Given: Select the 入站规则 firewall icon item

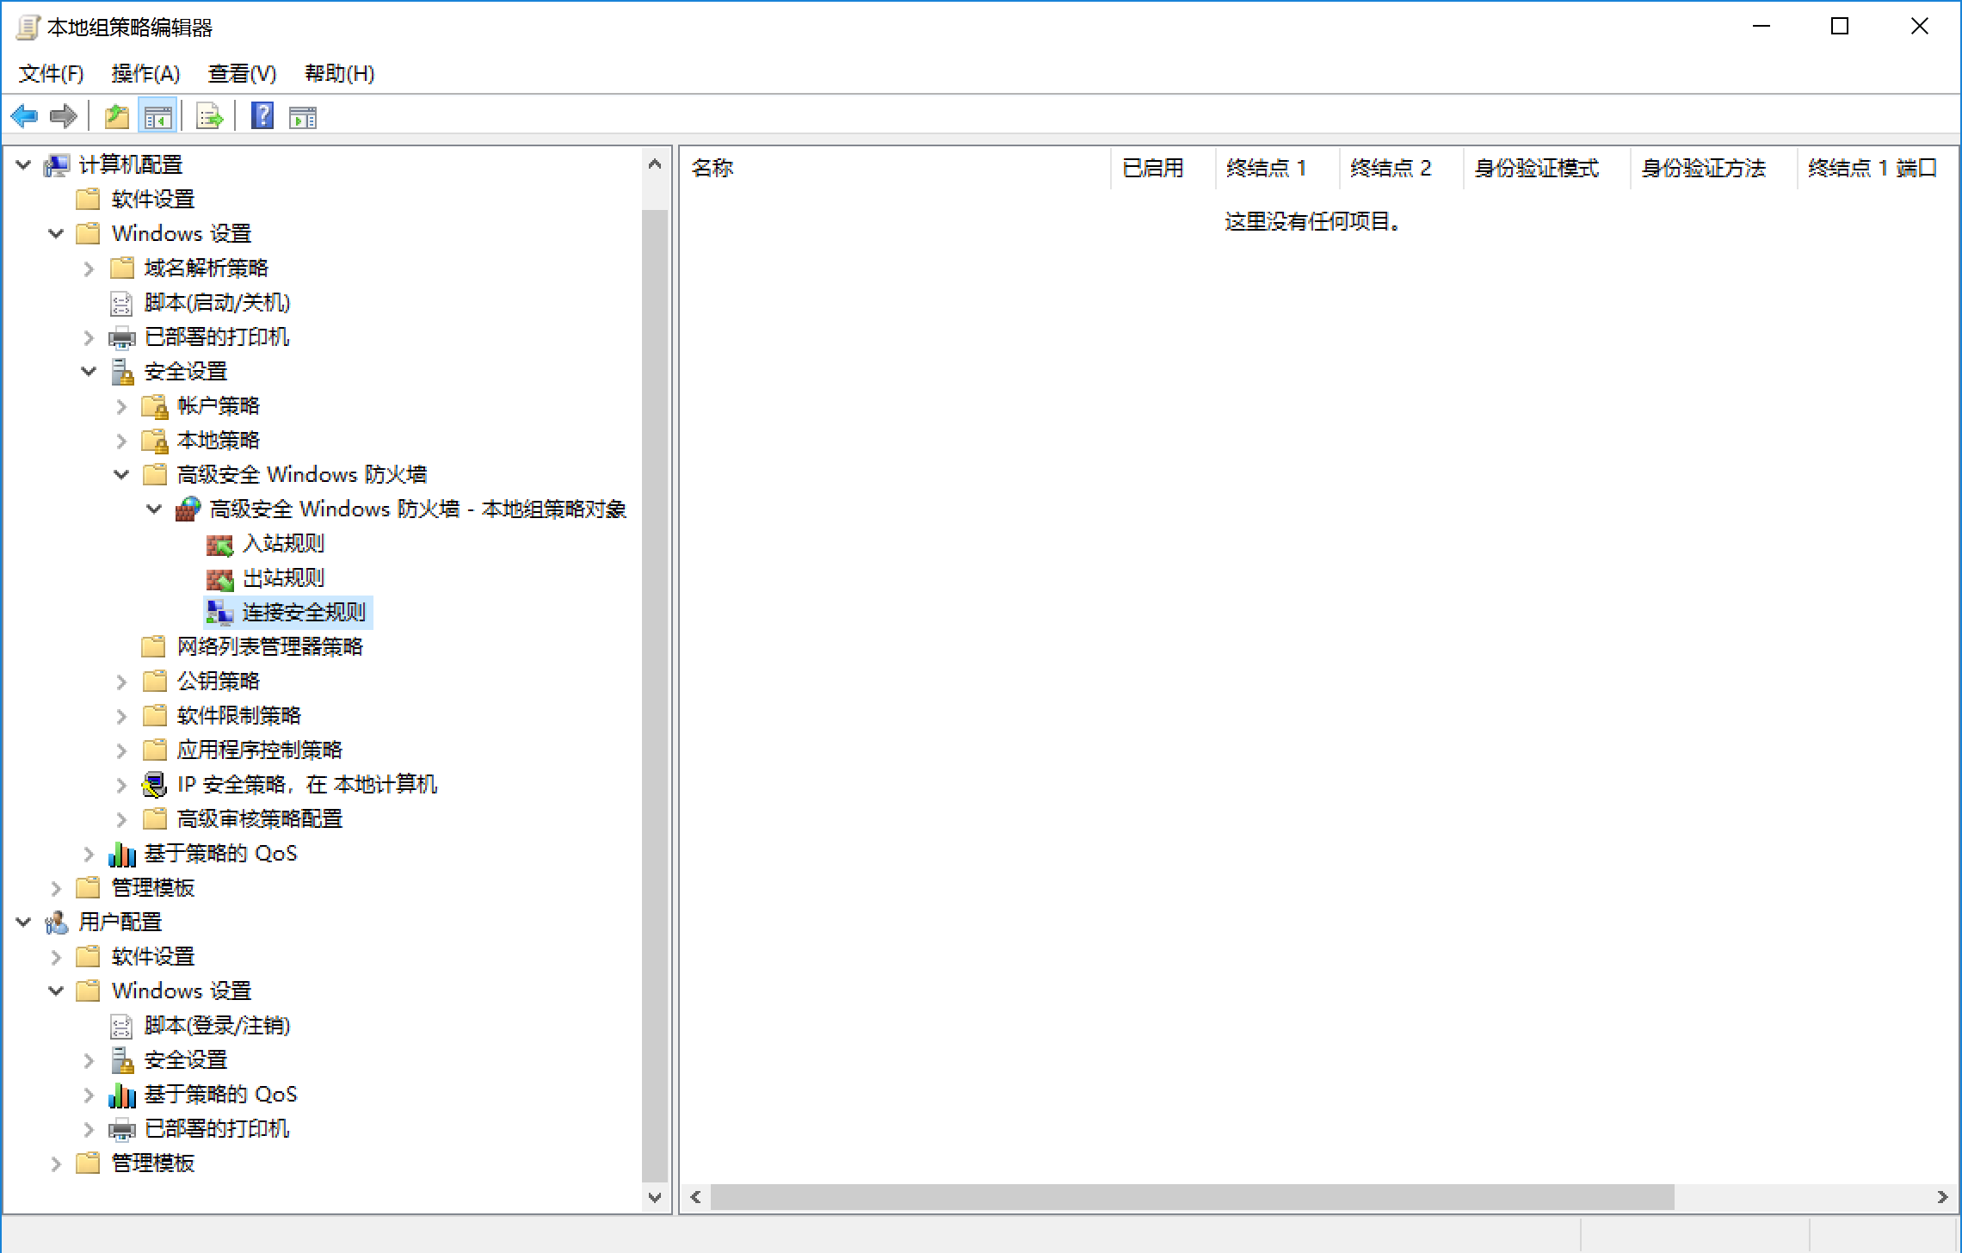Looking at the screenshot, I should click(282, 544).
